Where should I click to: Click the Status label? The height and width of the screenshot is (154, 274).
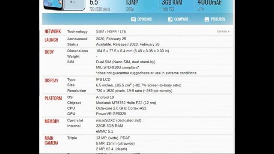pyautogui.click(x=73, y=44)
